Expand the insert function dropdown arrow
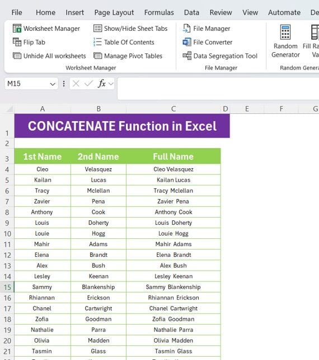The image size is (319, 360). tap(111, 84)
